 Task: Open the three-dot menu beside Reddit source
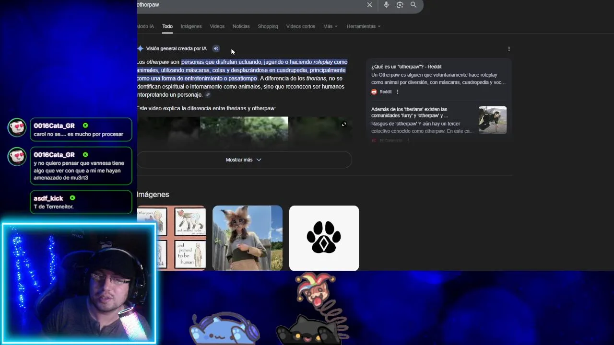[x=397, y=92]
